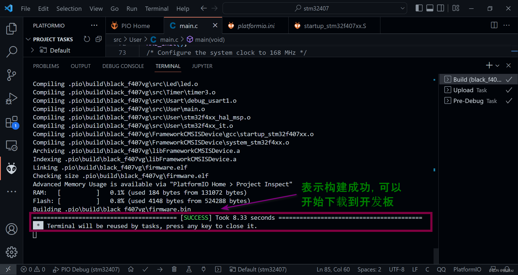This screenshot has width=518, height=275.
Task: Click the PlatformIO Build checkmark in status bar
Action: tap(145, 269)
